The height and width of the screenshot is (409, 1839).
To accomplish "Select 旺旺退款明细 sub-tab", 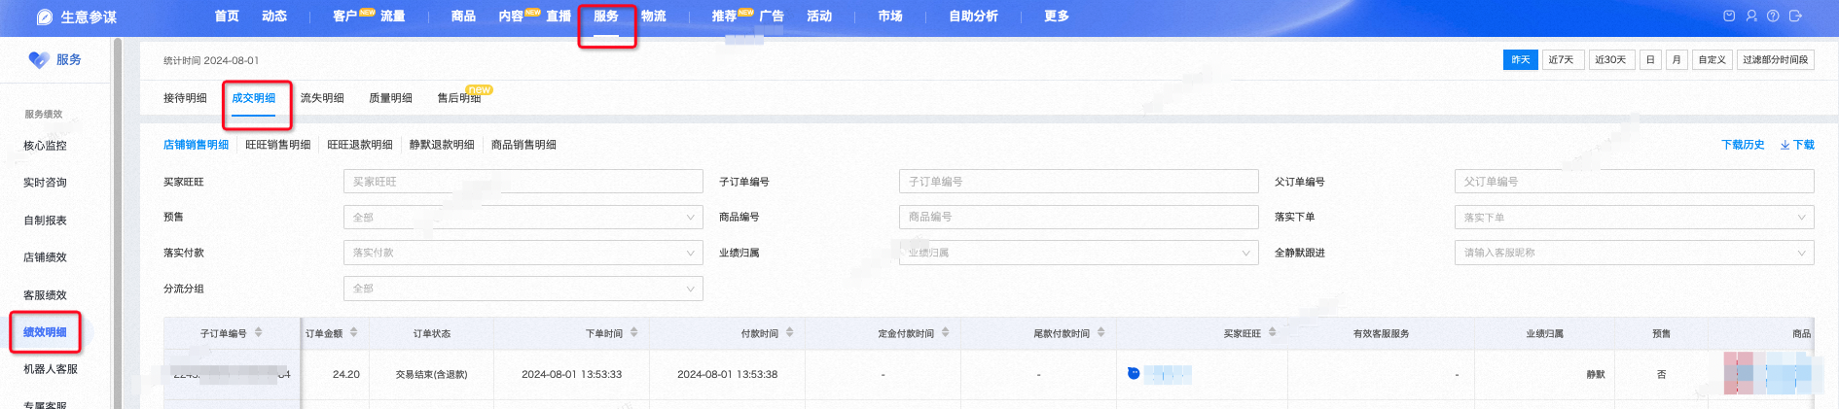I will pos(360,145).
